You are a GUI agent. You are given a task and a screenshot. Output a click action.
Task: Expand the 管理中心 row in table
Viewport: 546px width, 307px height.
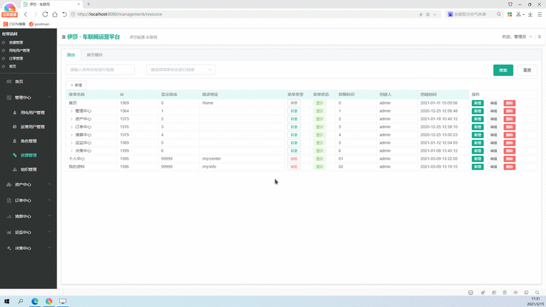[71, 111]
